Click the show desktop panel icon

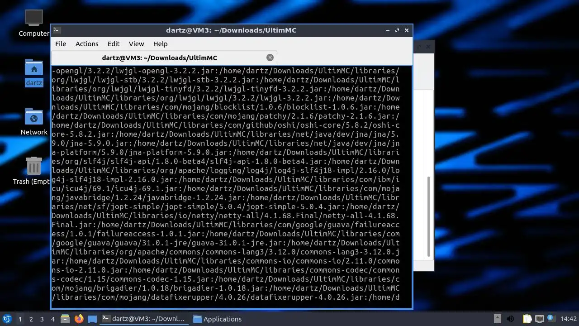coord(92,319)
